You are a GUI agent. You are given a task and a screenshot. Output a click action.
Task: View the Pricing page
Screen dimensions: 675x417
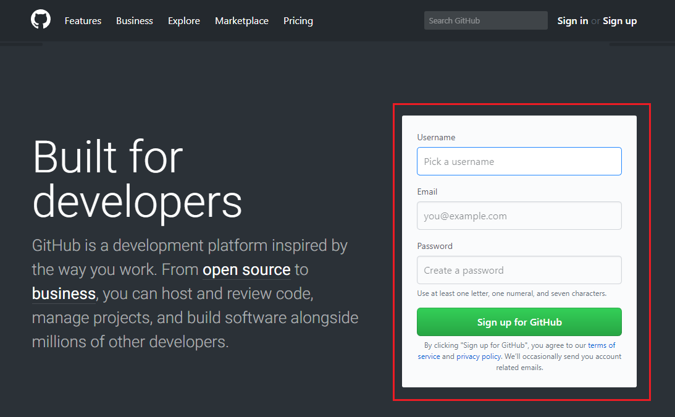tap(298, 20)
